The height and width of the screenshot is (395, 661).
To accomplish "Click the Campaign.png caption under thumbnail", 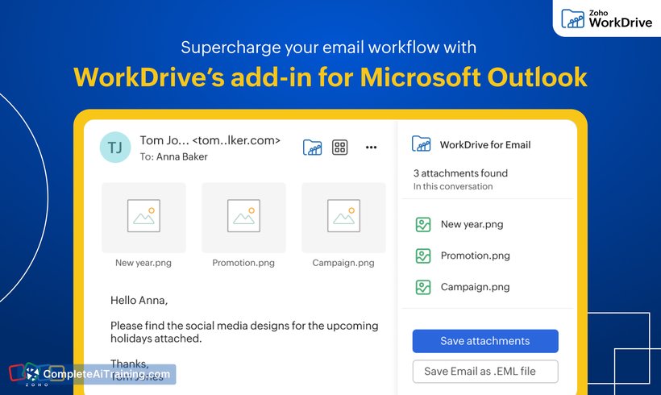I will coord(343,263).
